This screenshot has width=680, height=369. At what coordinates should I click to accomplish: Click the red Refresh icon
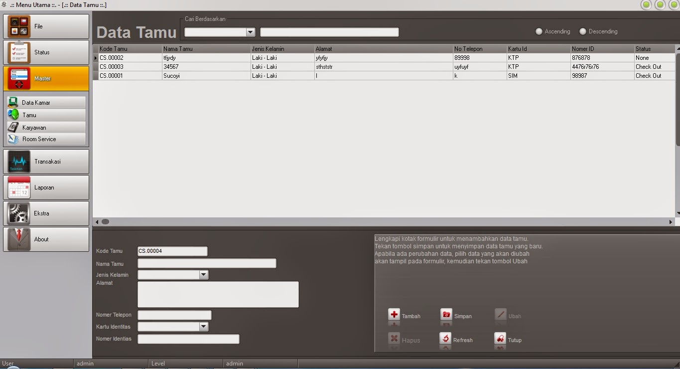(447, 340)
